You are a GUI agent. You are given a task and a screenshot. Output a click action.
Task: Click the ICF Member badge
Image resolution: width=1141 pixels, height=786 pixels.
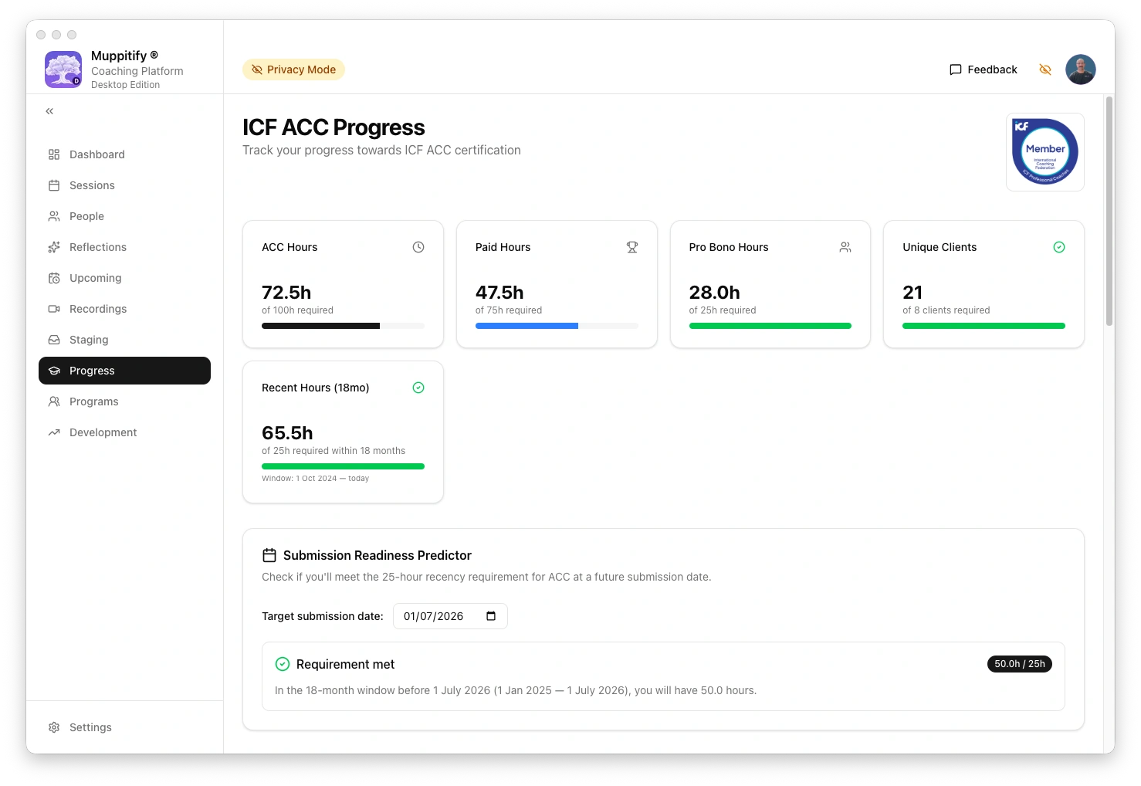(1045, 151)
